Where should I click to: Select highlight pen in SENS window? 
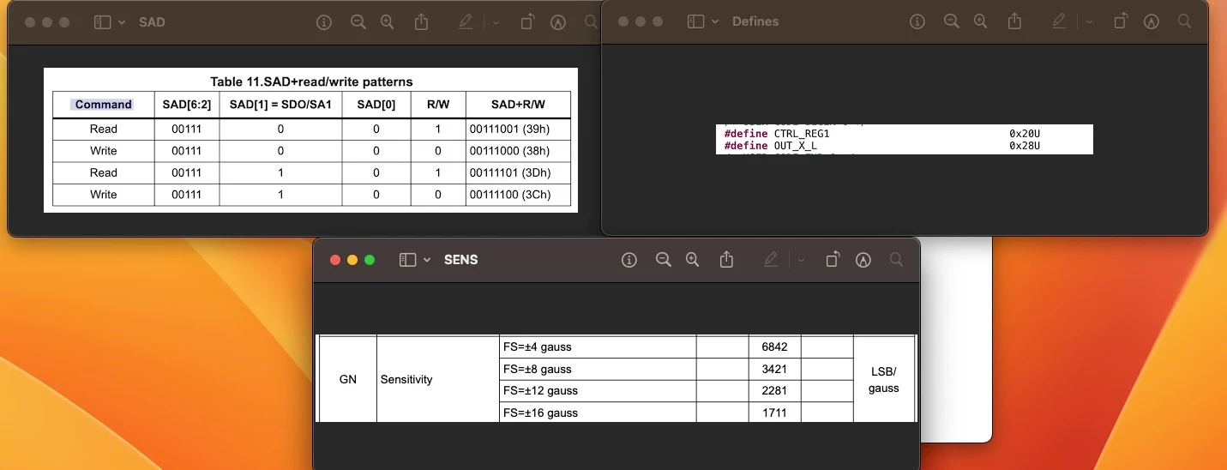771,260
